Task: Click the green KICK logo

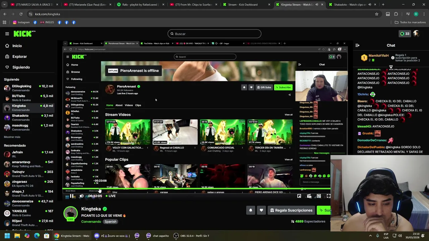Action: click(x=24, y=33)
